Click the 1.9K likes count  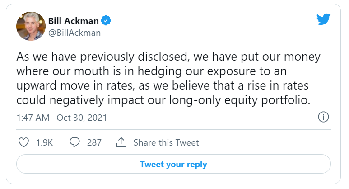coord(45,142)
